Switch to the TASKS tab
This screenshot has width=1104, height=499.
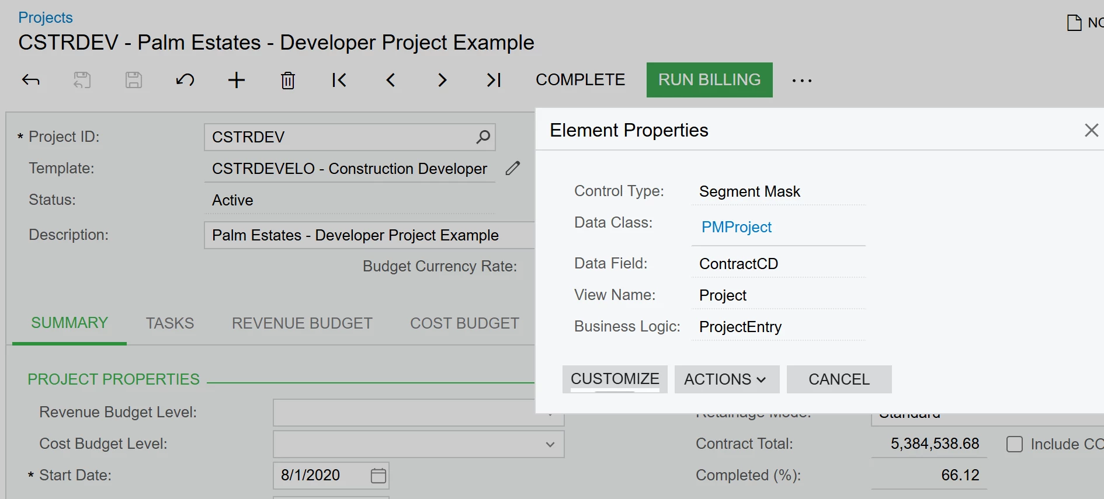pos(170,323)
